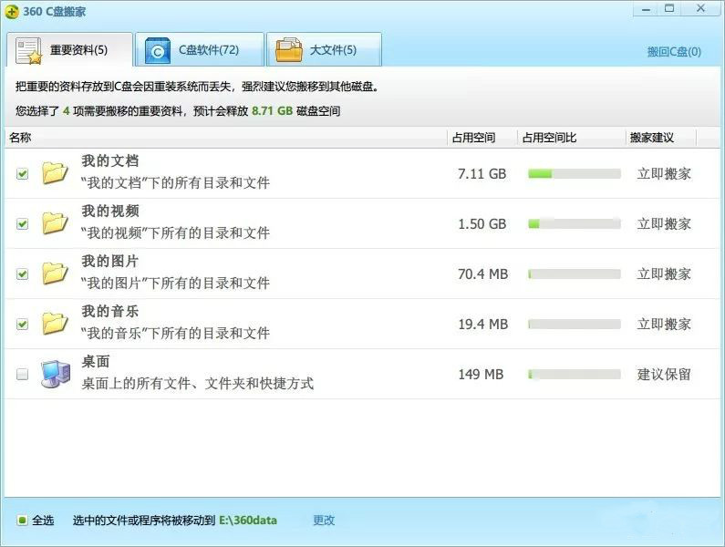This screenshot has height=547, width=725.
Task: Click the 我的视频 usage bar
Action: (x=575, y=223)
